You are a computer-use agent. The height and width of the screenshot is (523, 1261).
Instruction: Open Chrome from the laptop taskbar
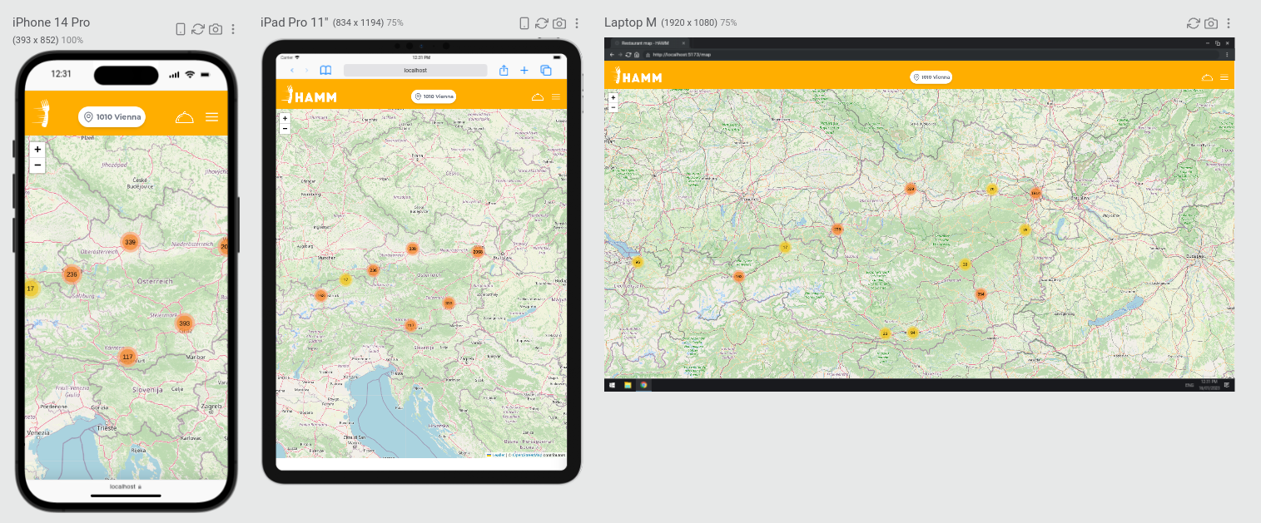pos(643,385)
